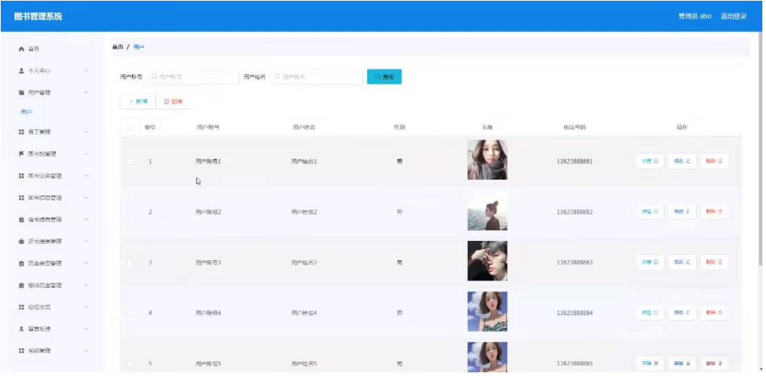This screenshot has height=376, width=766.
Task: Click the icon beside 缴纳罚金管理
Action: click(x=21, y=285)
